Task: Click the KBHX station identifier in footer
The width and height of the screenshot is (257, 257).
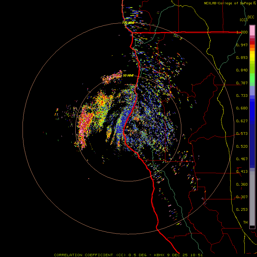Action: coord(160,255)
